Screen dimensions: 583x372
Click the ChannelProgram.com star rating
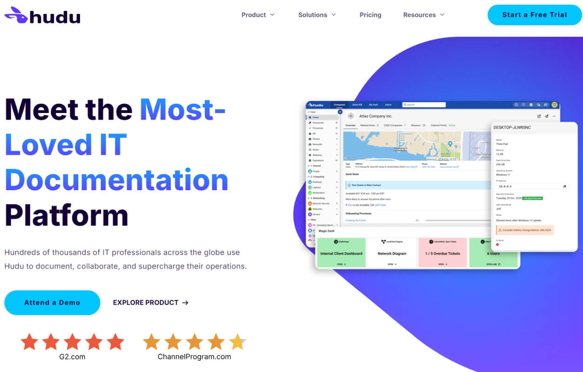(194, 342)
